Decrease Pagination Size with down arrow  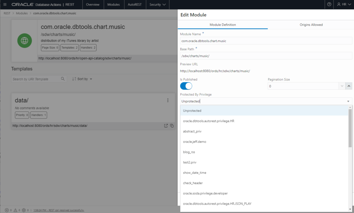342,86
